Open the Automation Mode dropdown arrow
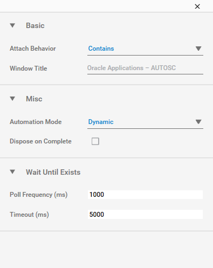Screen dimensions: 213x268 click(x=198, y=122)
